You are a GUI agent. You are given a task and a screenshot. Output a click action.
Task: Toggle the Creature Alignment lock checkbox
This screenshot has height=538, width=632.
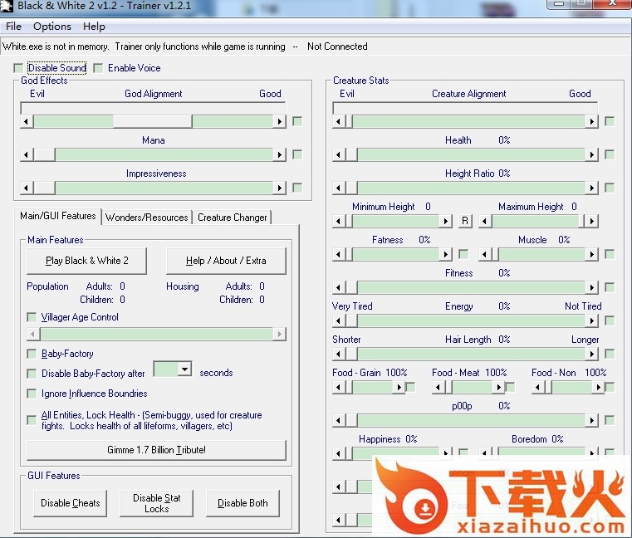[610, 121]
